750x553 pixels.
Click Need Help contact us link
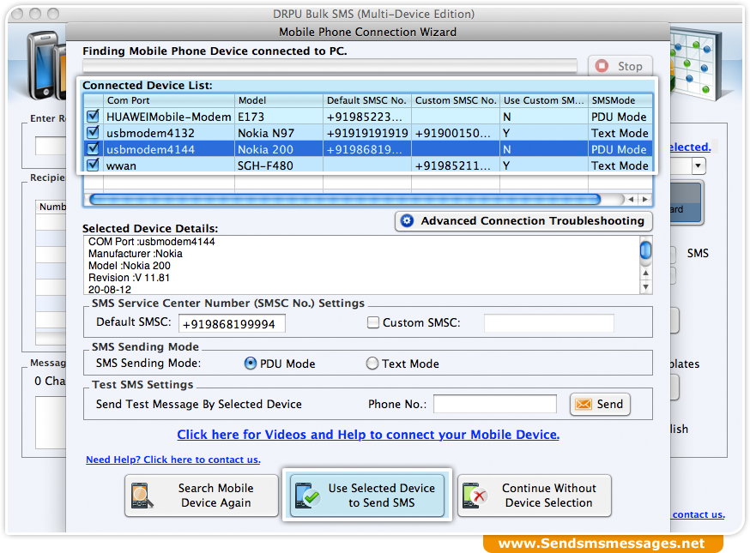(x=173, y=460)
